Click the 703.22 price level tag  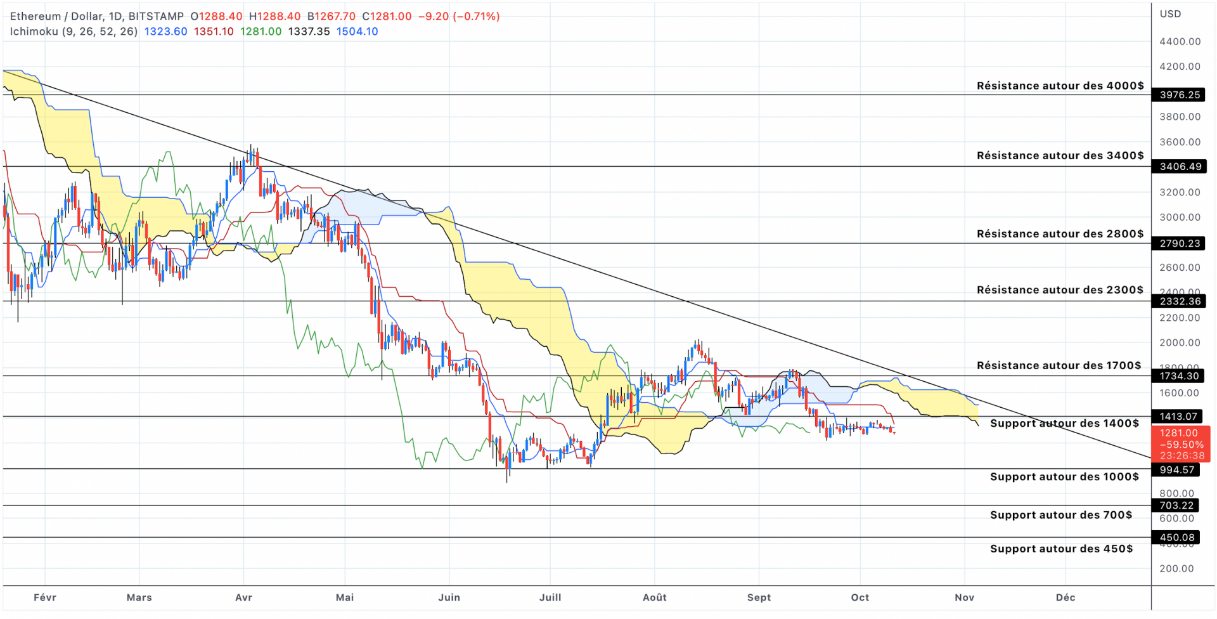1176,505
